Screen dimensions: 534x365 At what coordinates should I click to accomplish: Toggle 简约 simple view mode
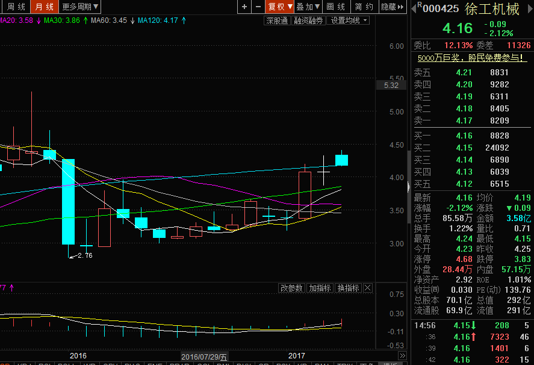pyautogui.click(x=364, y=7)
